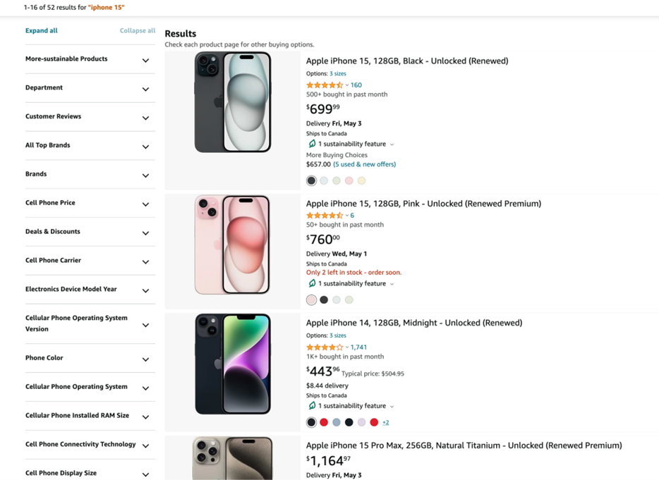
Task: Open star rating of iPhone 15 Pink
Action: (325, 216)
